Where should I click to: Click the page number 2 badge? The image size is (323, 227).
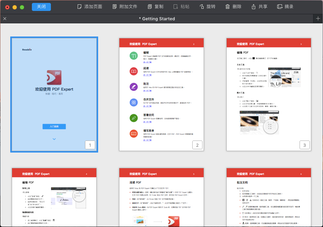pos(197,145)
